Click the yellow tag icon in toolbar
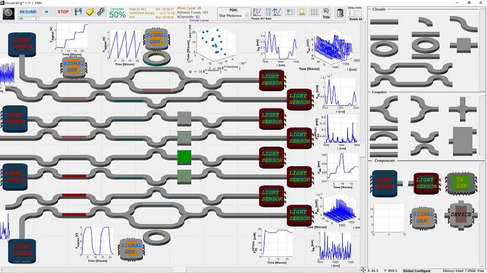 click(90, 11)
